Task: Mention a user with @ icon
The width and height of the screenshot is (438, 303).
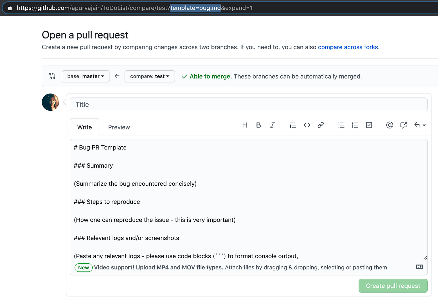Action: click(390, 125)
